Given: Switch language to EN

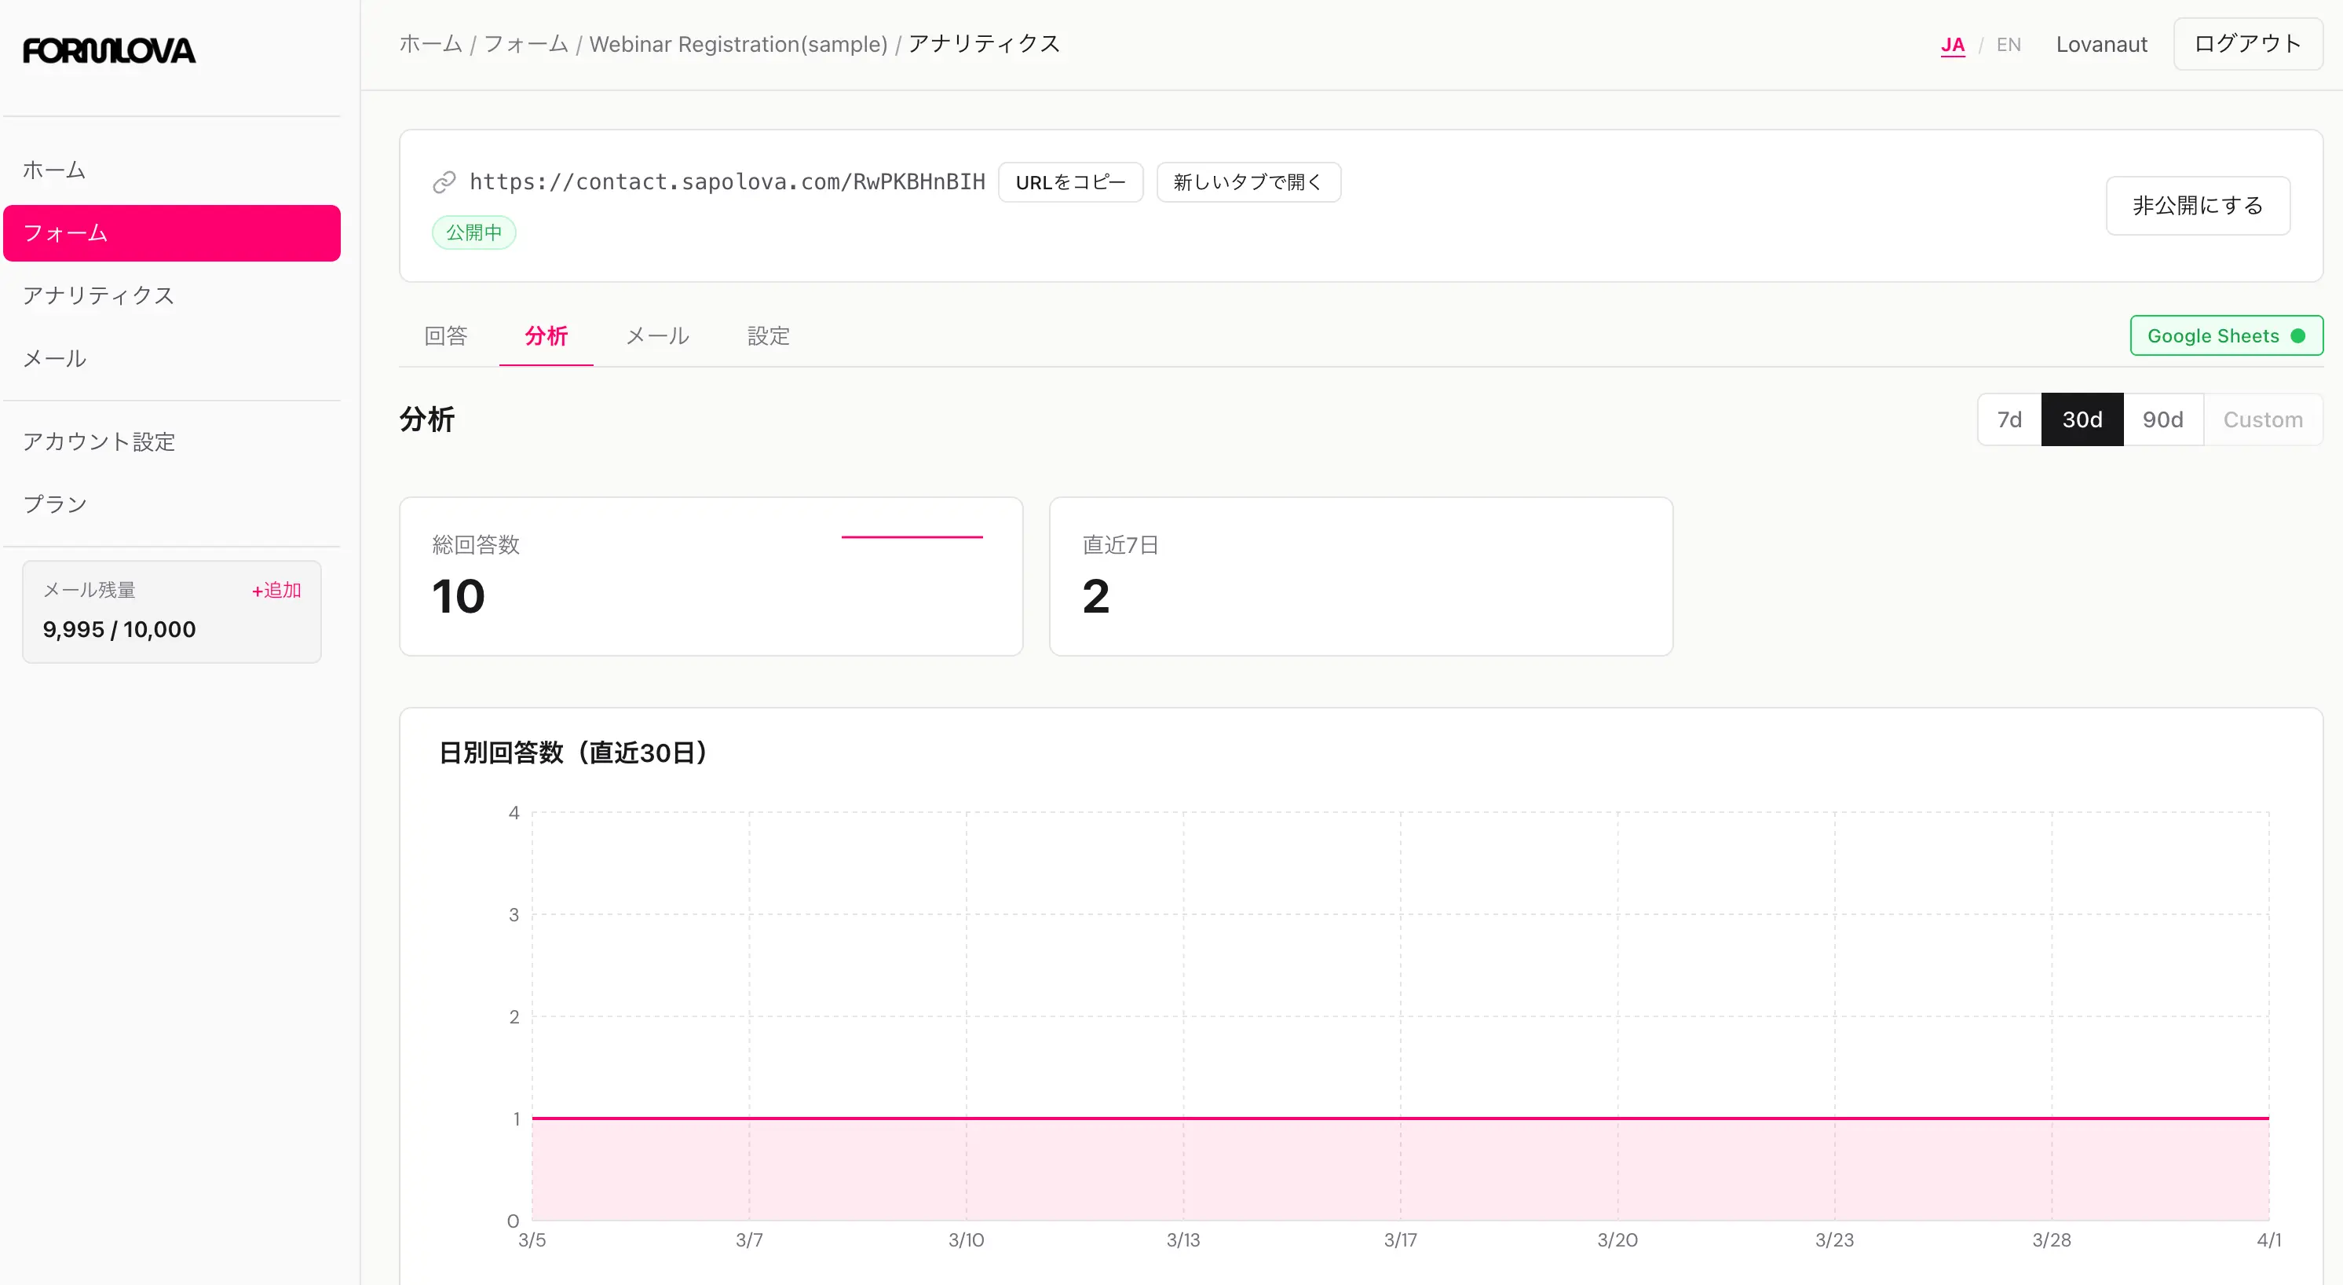Looking at the screenshot, I should click(x=2009, y=44).
